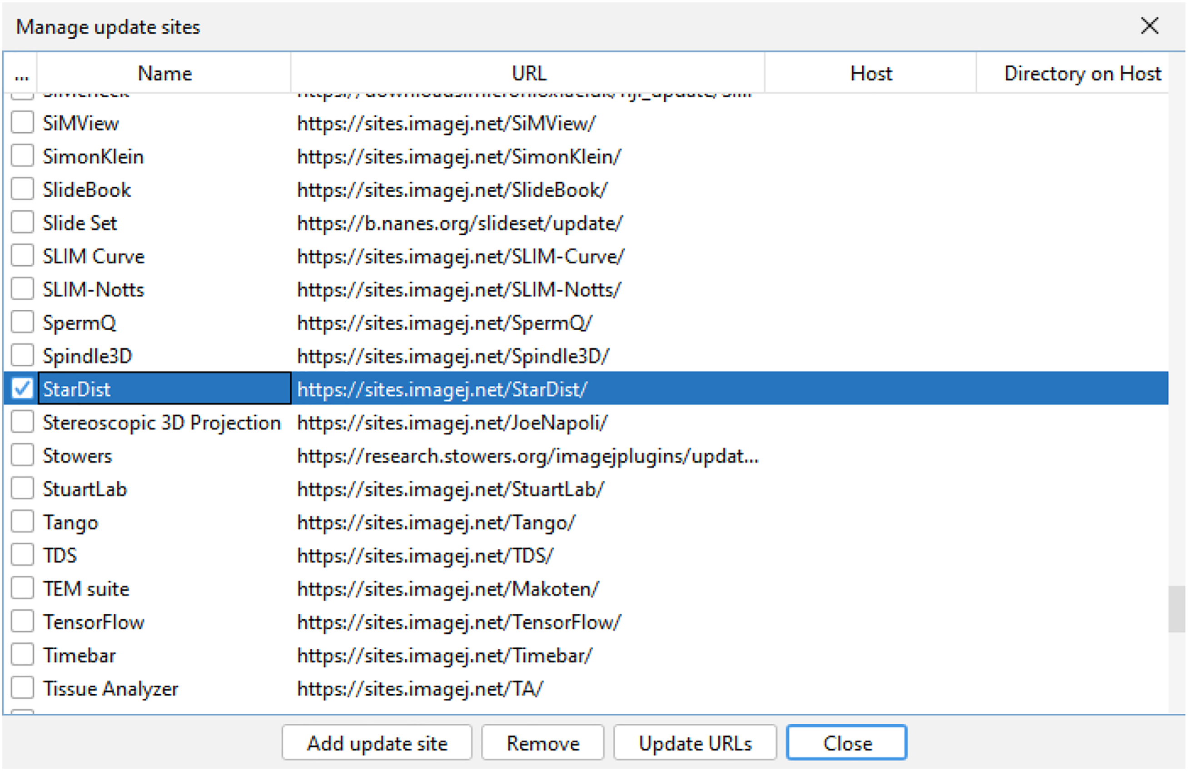1188x771 pixels.
Task: Check the SiMView update site box
Action: pos(22,123)
